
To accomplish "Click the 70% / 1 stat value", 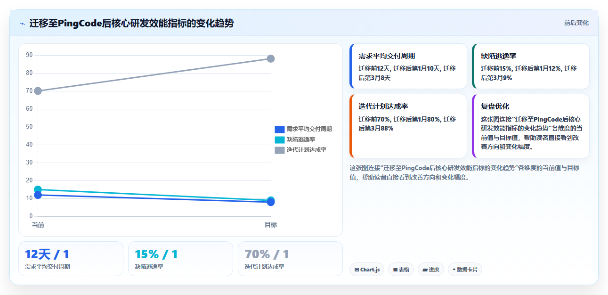I will pyautogui.click(x=267, y=254).
